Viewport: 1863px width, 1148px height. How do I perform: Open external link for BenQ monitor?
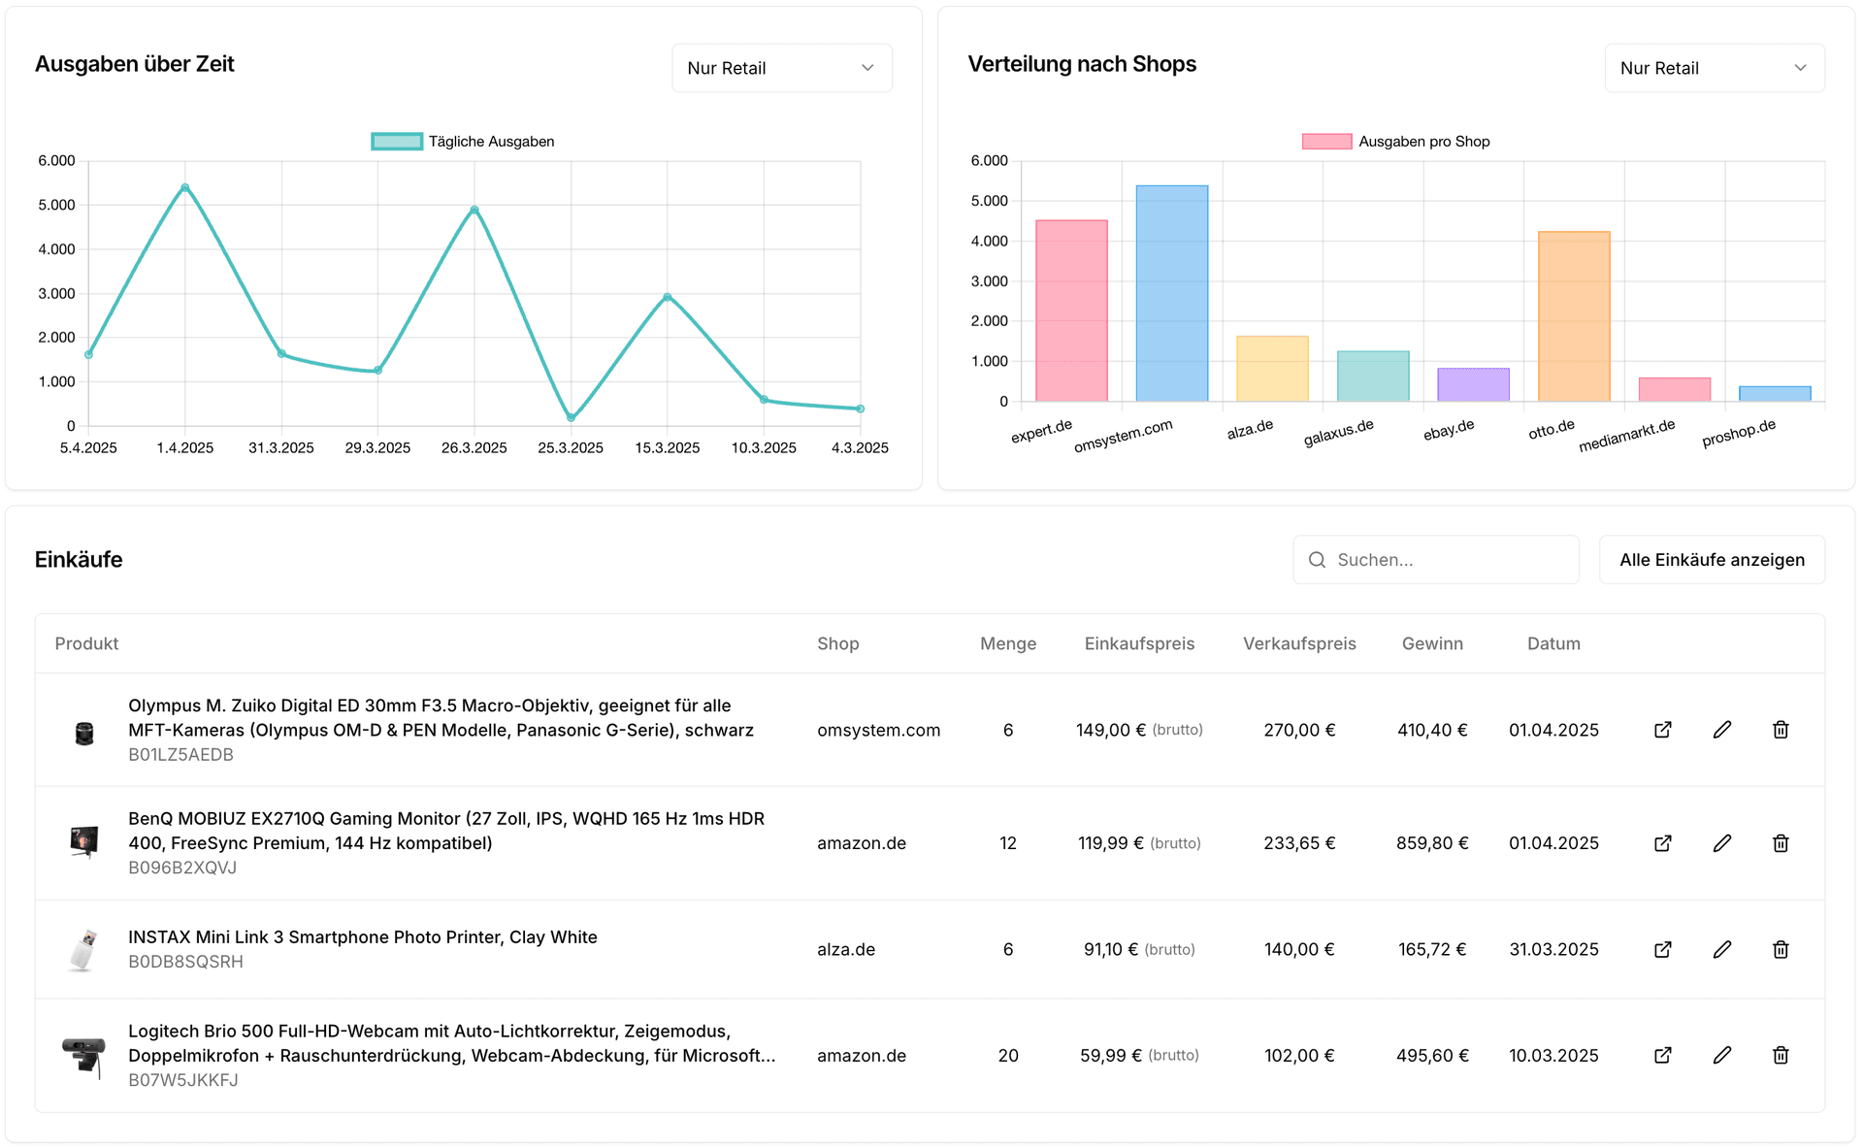(1662, 842)
